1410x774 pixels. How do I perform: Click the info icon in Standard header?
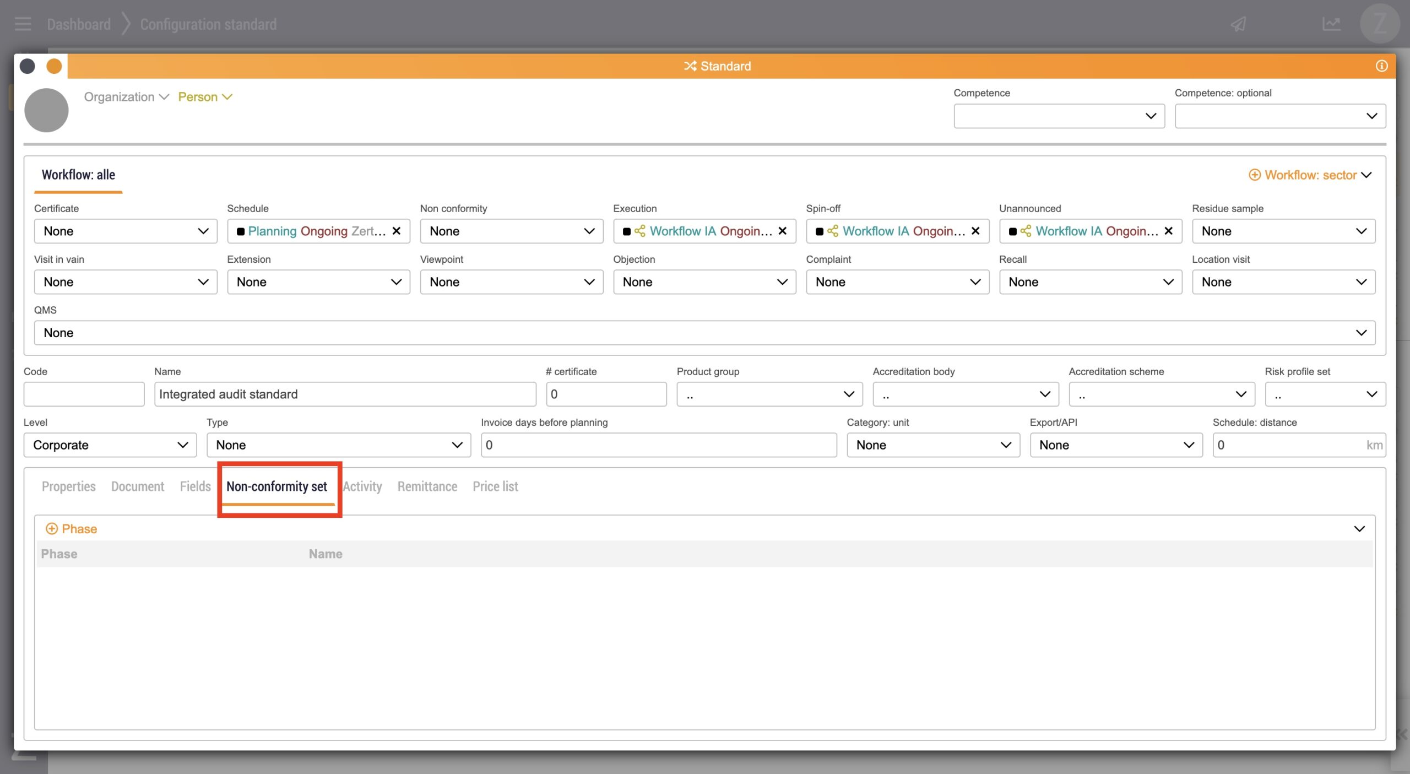(x=1381, y=66)
